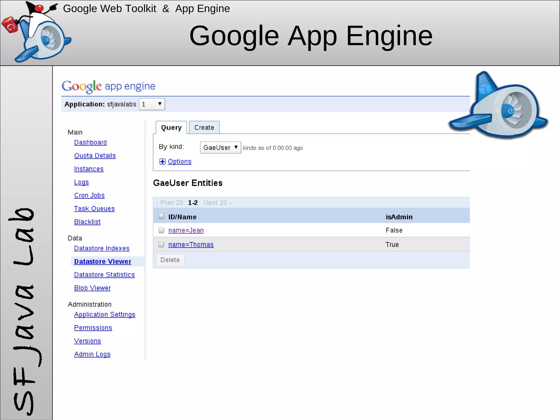The width and height of the screenshot is (560, 420).
Task: Click the Google app engine logo
Action: point(108,86)
